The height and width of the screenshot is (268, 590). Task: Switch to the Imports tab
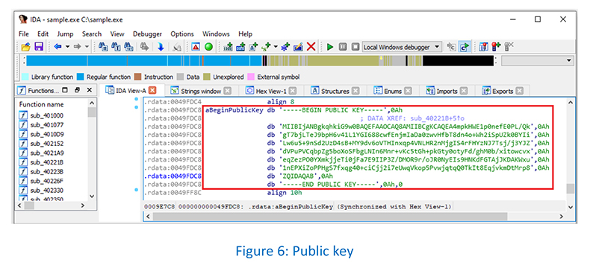(447, 91)
